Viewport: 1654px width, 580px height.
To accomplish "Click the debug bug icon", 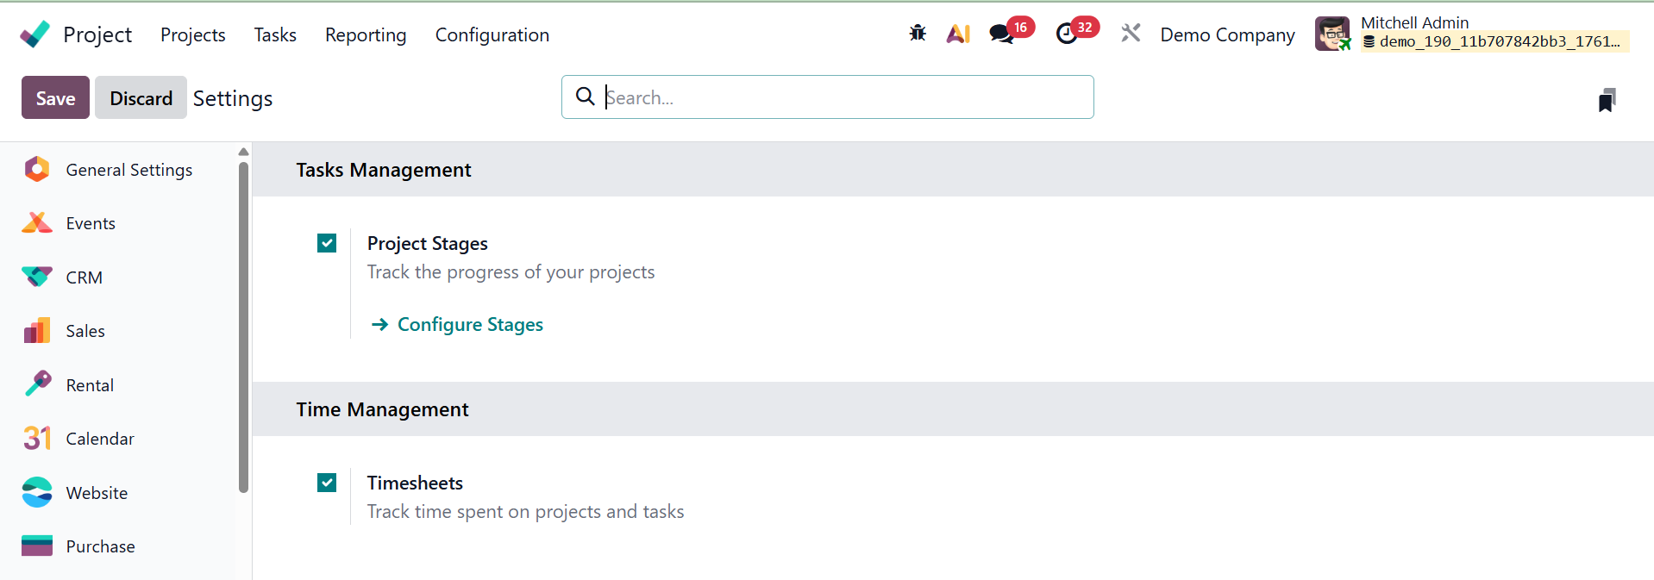I will tap(918, 34).
